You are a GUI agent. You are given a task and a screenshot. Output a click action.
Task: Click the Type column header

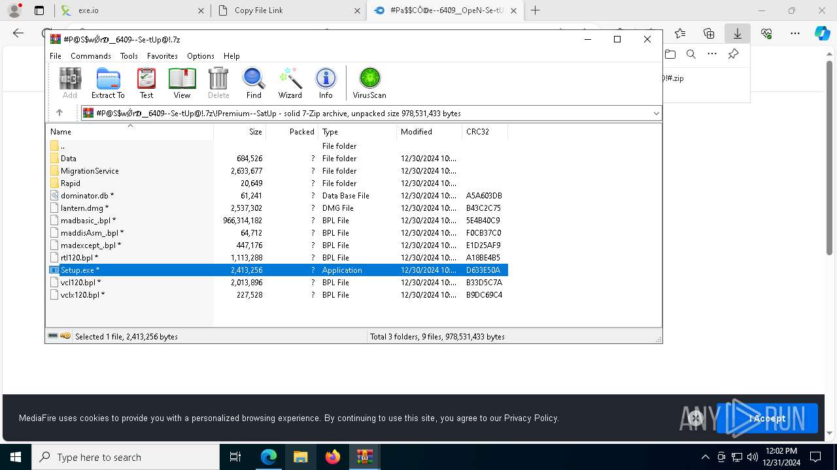click(358, 132)
